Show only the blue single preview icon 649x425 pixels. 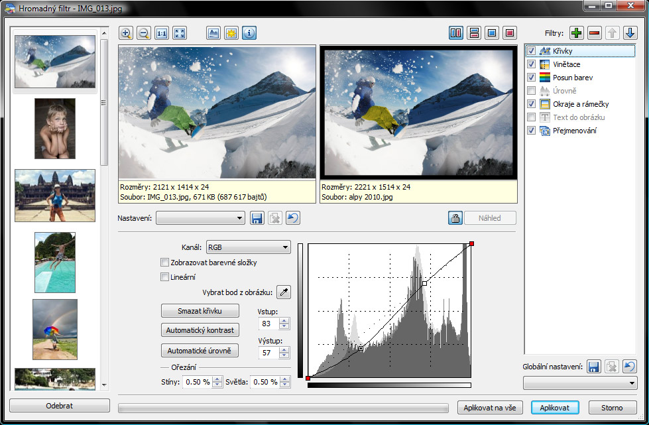tap(492, 33)
